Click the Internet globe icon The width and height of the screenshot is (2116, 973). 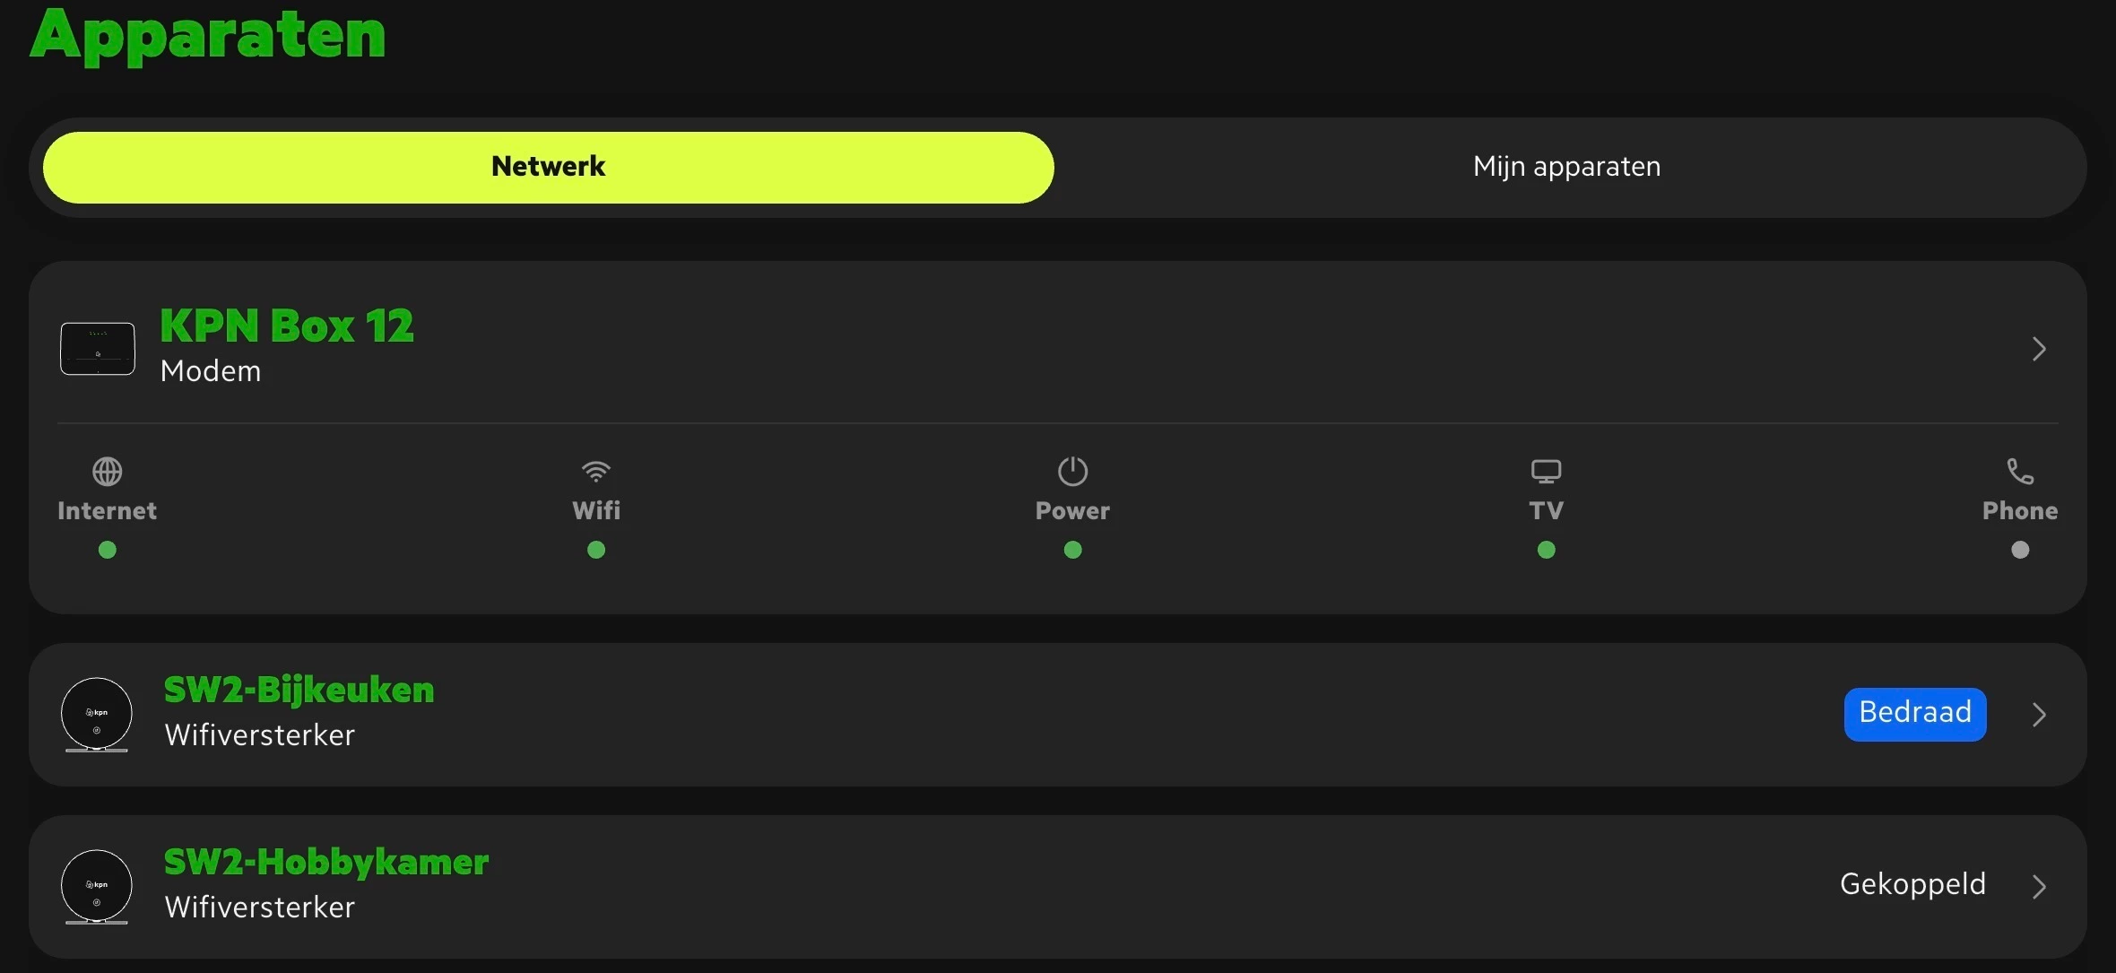pos(107,471)
